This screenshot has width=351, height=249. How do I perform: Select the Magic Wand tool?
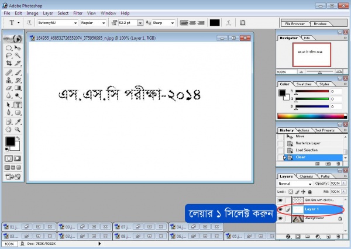[x=18, y=56]
